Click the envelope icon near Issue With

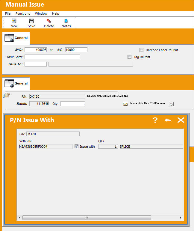pos(125,104)
